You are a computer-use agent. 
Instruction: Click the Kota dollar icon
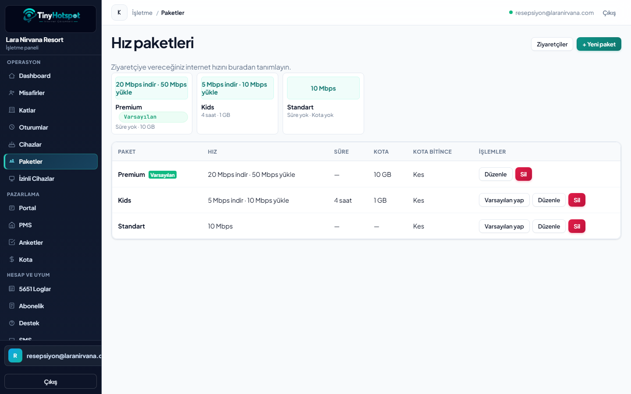point(12,260)
